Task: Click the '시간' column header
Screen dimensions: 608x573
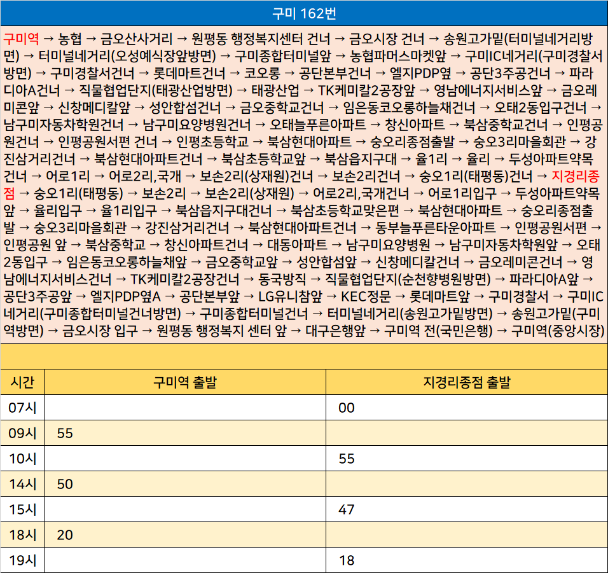Action: pyautogui.click(x=22, y=382)
